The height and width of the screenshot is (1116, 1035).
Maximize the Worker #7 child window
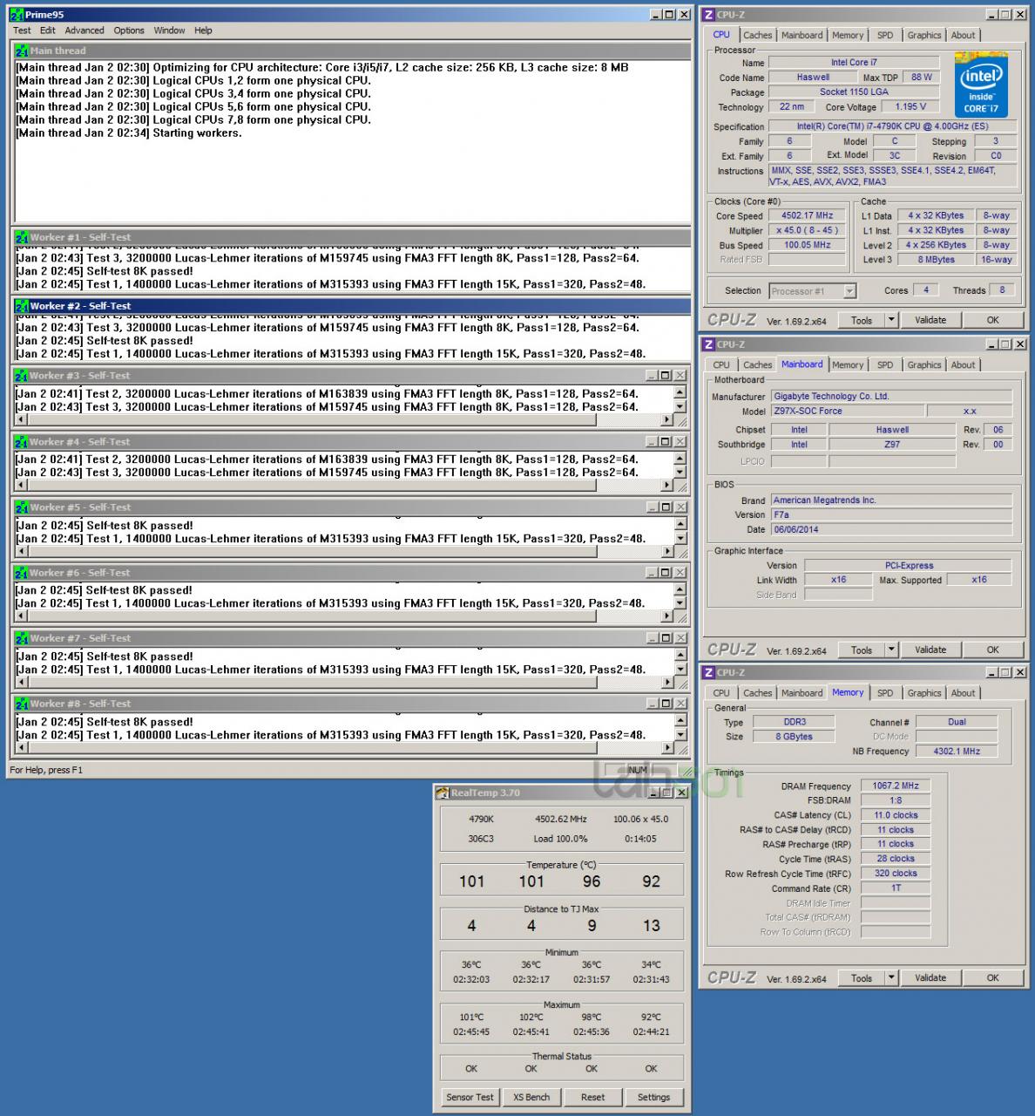[x=665, y=638]
